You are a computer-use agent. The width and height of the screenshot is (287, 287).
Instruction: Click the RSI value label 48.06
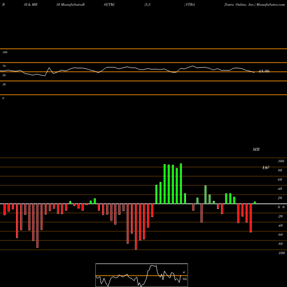point(264,71)
